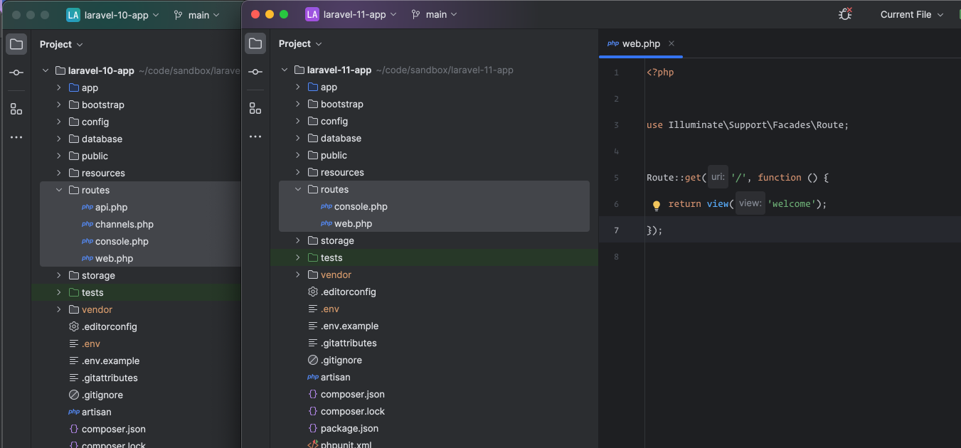Image resolution: width=961 pixels, height=448 pixels.
Task: Open Project view dropdown in laravel-11-app
Action: (300, 43)
